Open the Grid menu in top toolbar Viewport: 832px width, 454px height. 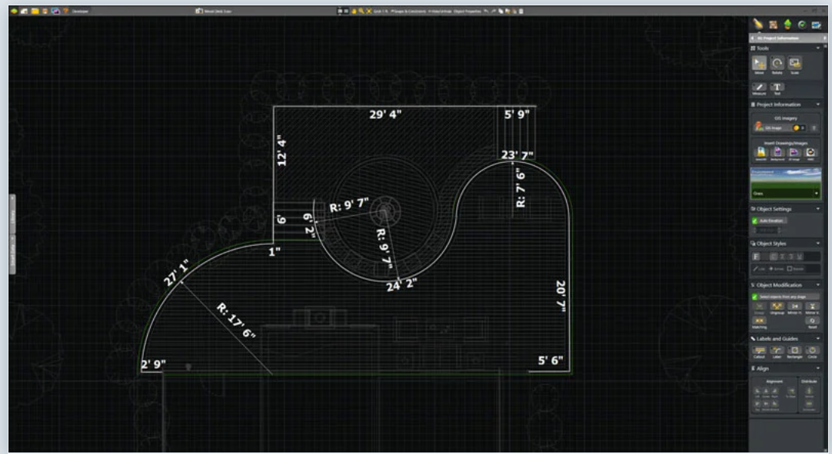(381, 11)
